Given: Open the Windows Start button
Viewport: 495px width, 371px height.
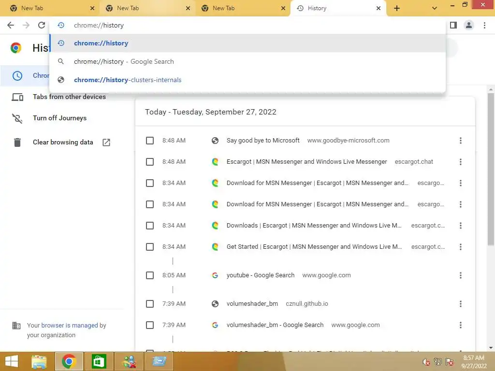Looking at the screenshot, I should (x=12, y=361).
